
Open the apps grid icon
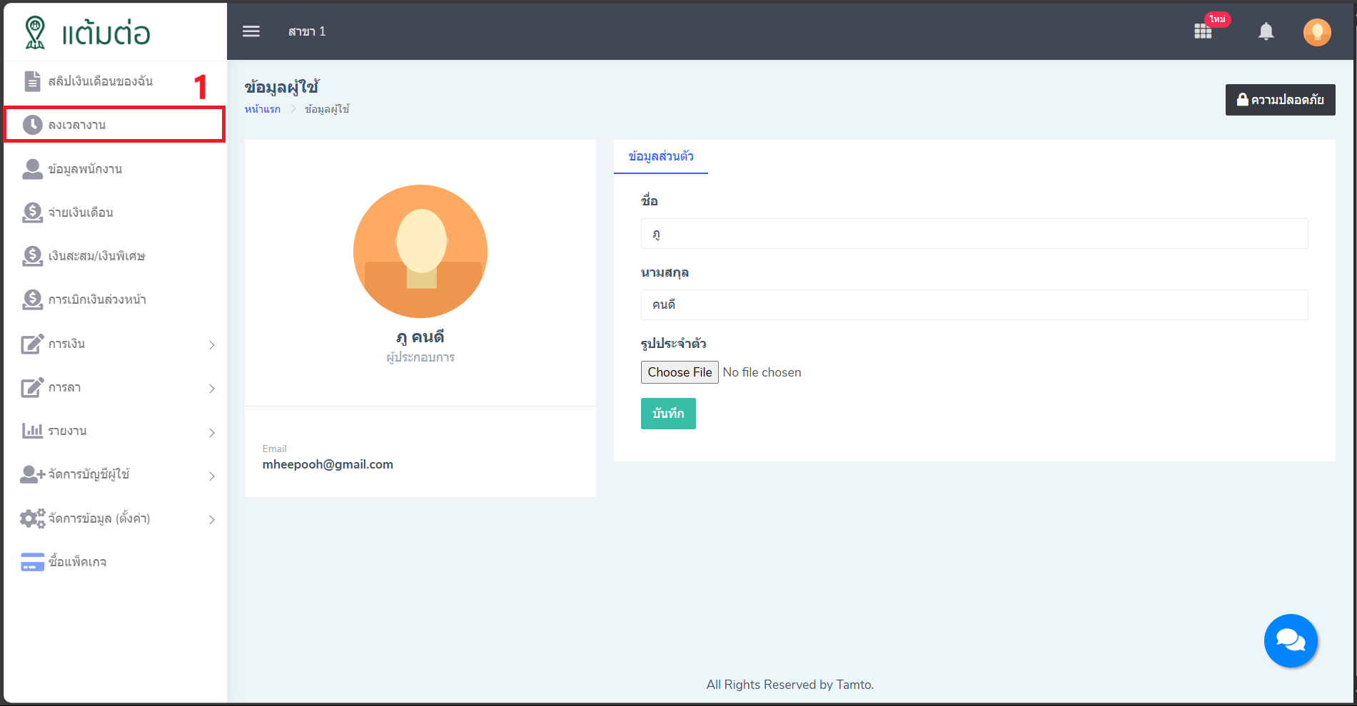tap(1203, 31)
